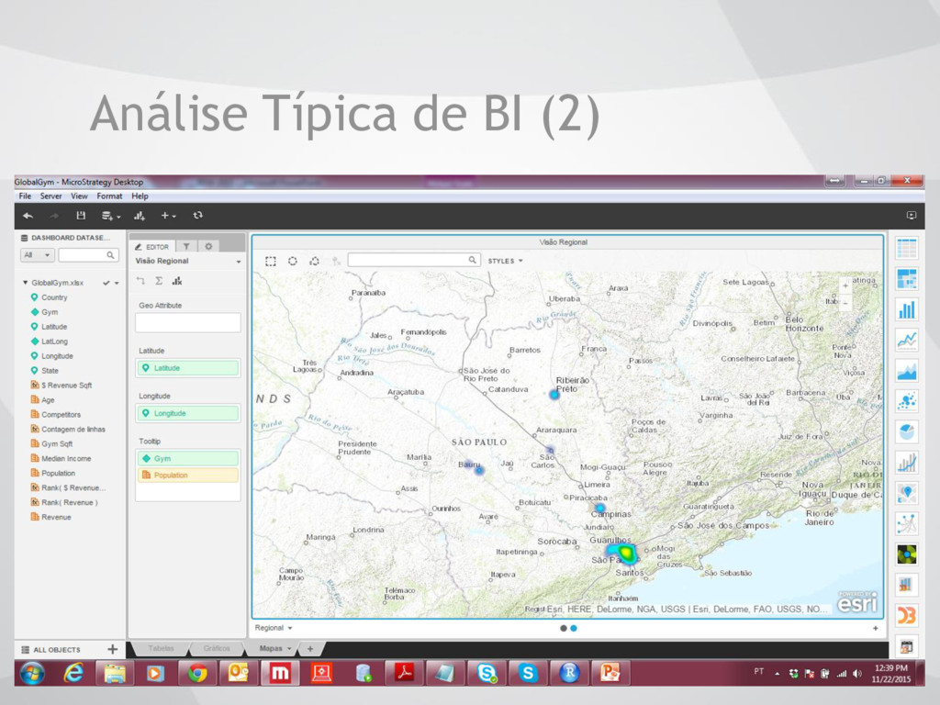Choose the Grid visualization icon
The image size is (940, 705).
tap(906, 248)
